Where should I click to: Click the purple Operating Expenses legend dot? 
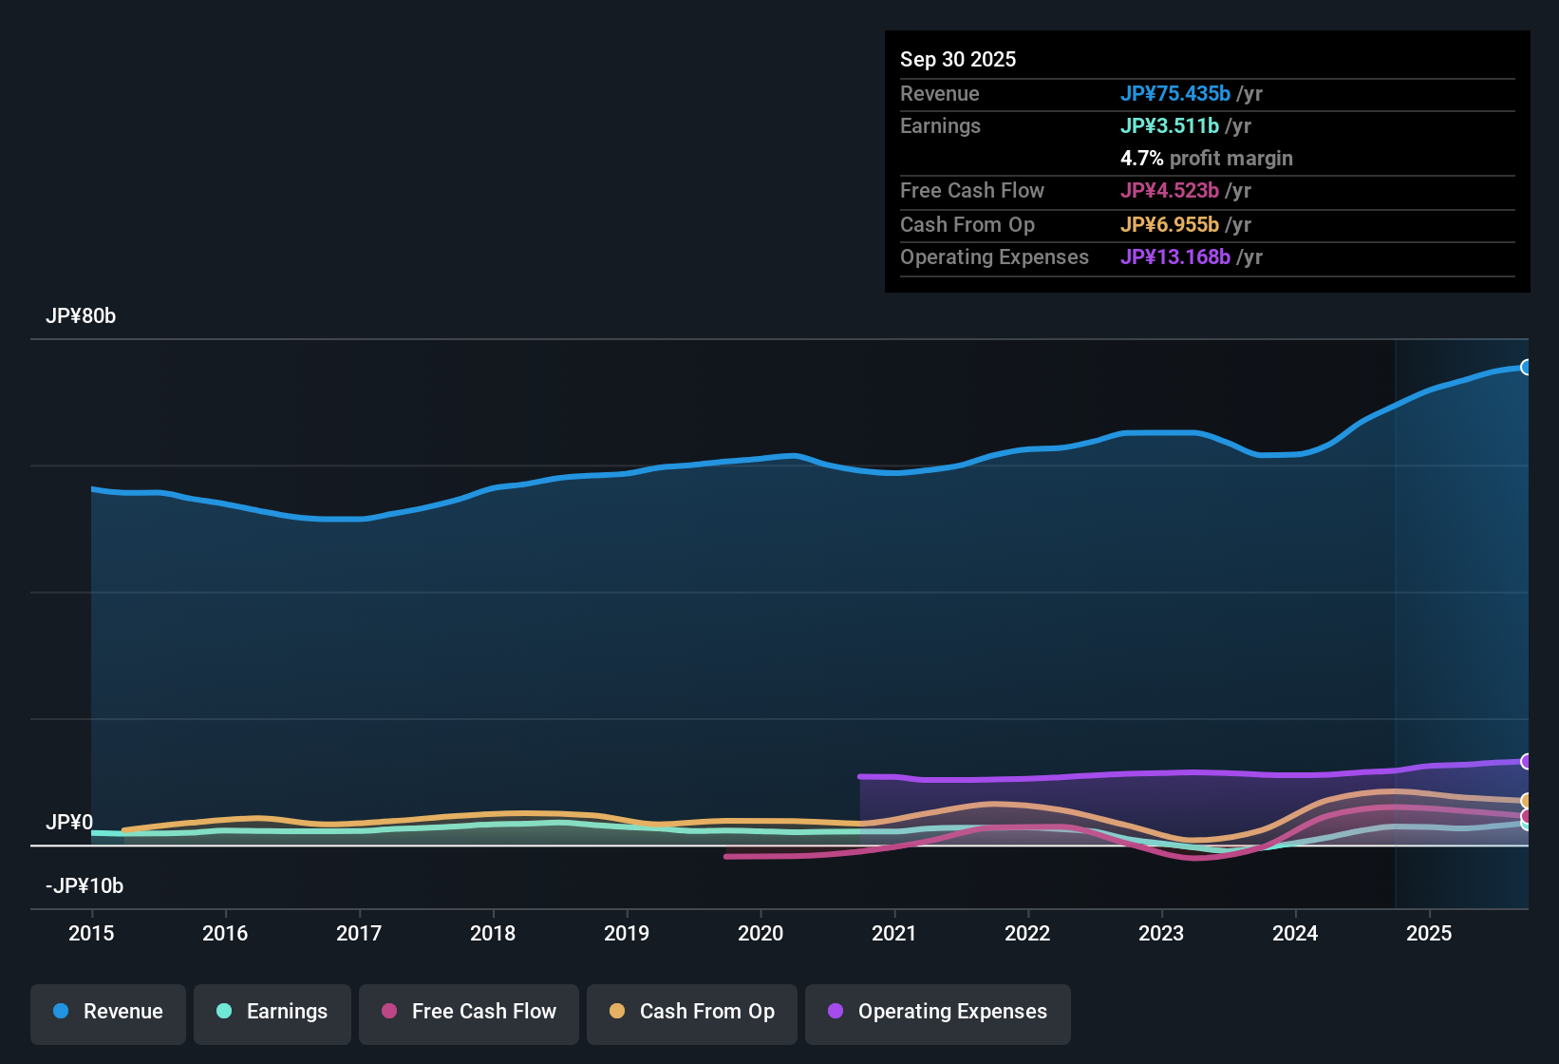[x=836, y=1012]
